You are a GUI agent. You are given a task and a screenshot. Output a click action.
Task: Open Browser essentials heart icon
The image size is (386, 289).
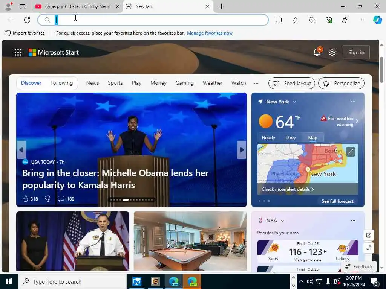click(x=329, y=20)
